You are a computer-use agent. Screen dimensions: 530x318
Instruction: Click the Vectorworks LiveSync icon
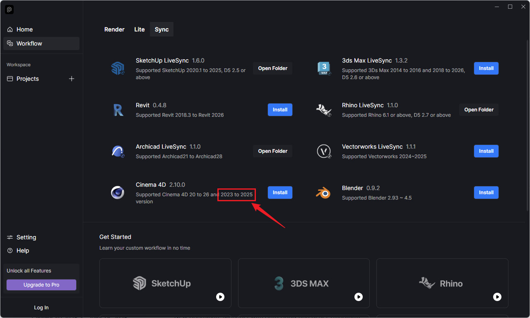(324, 151)
